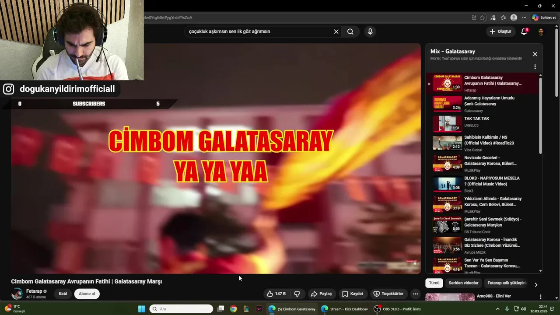
Task: Save video with Kaydet button
Action: pos(353,294)
